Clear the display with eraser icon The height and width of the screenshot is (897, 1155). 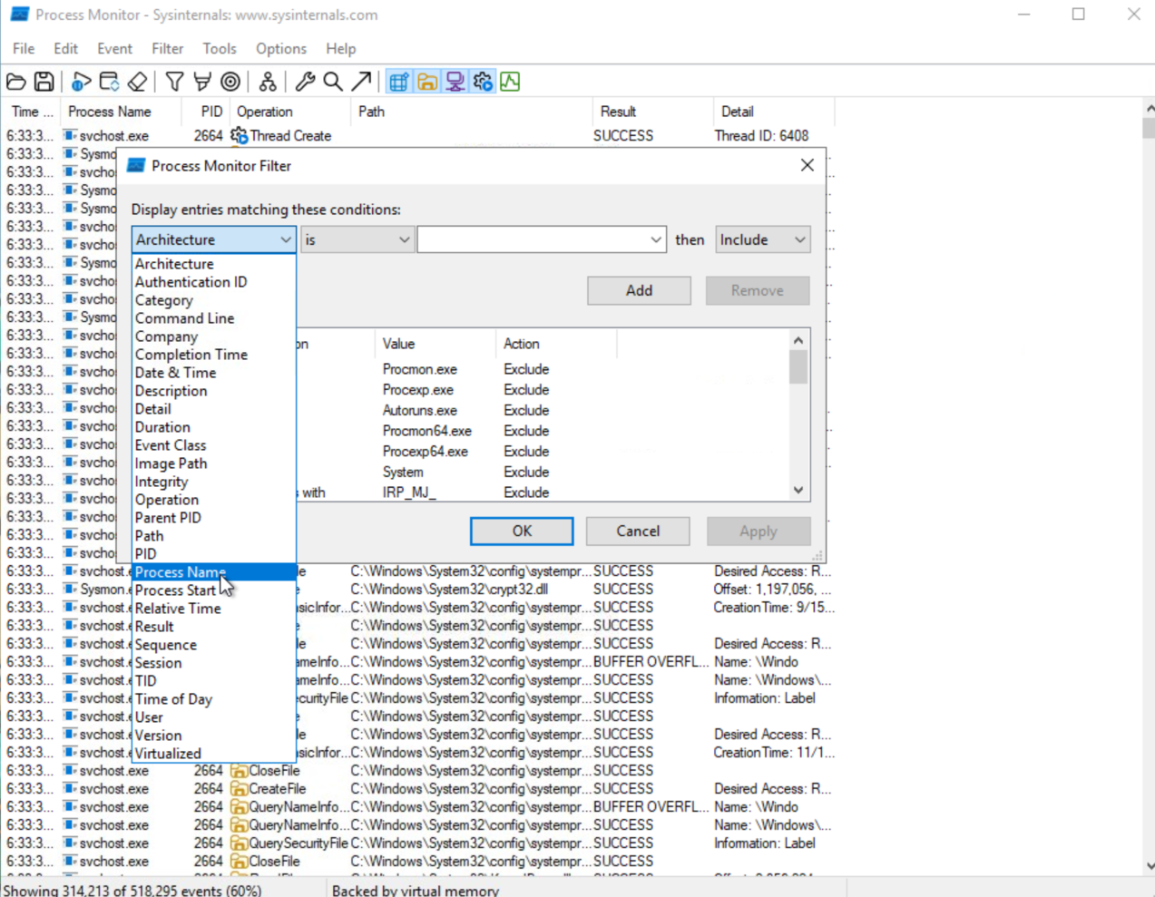click(x=137, y=82)
